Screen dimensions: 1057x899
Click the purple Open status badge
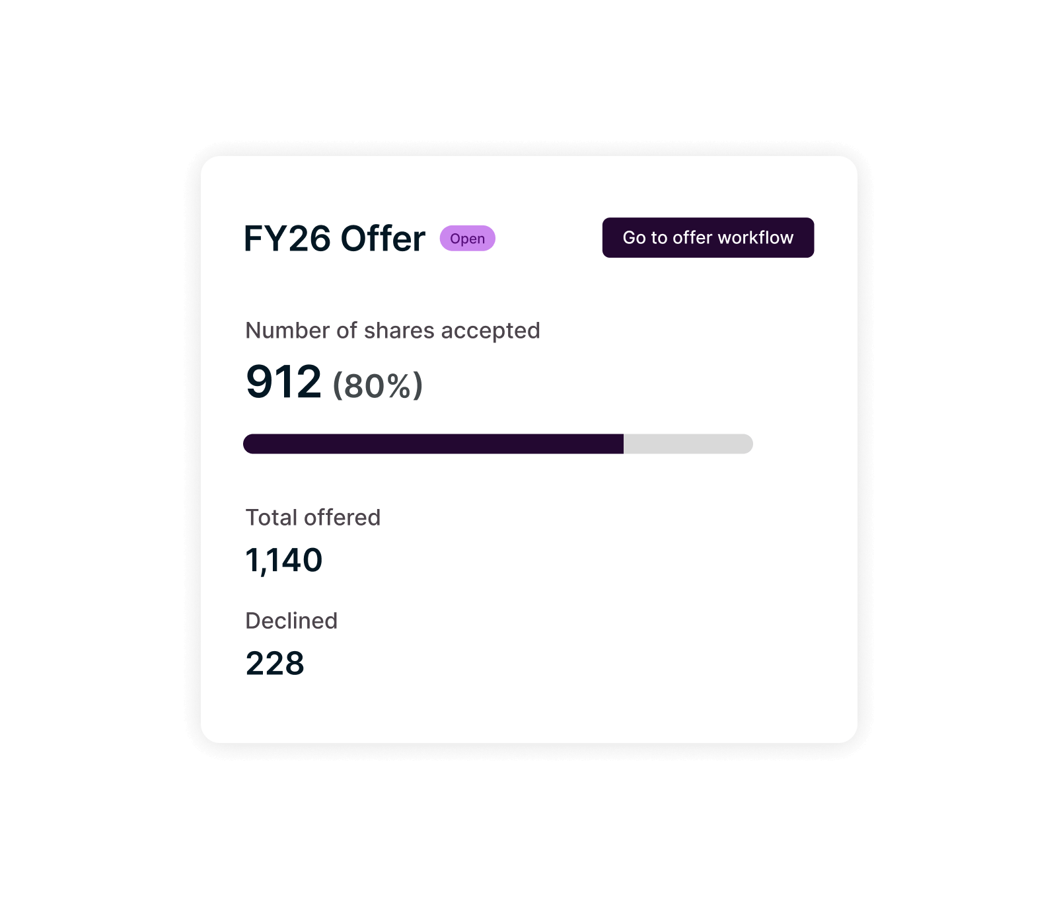coord(467,239)
